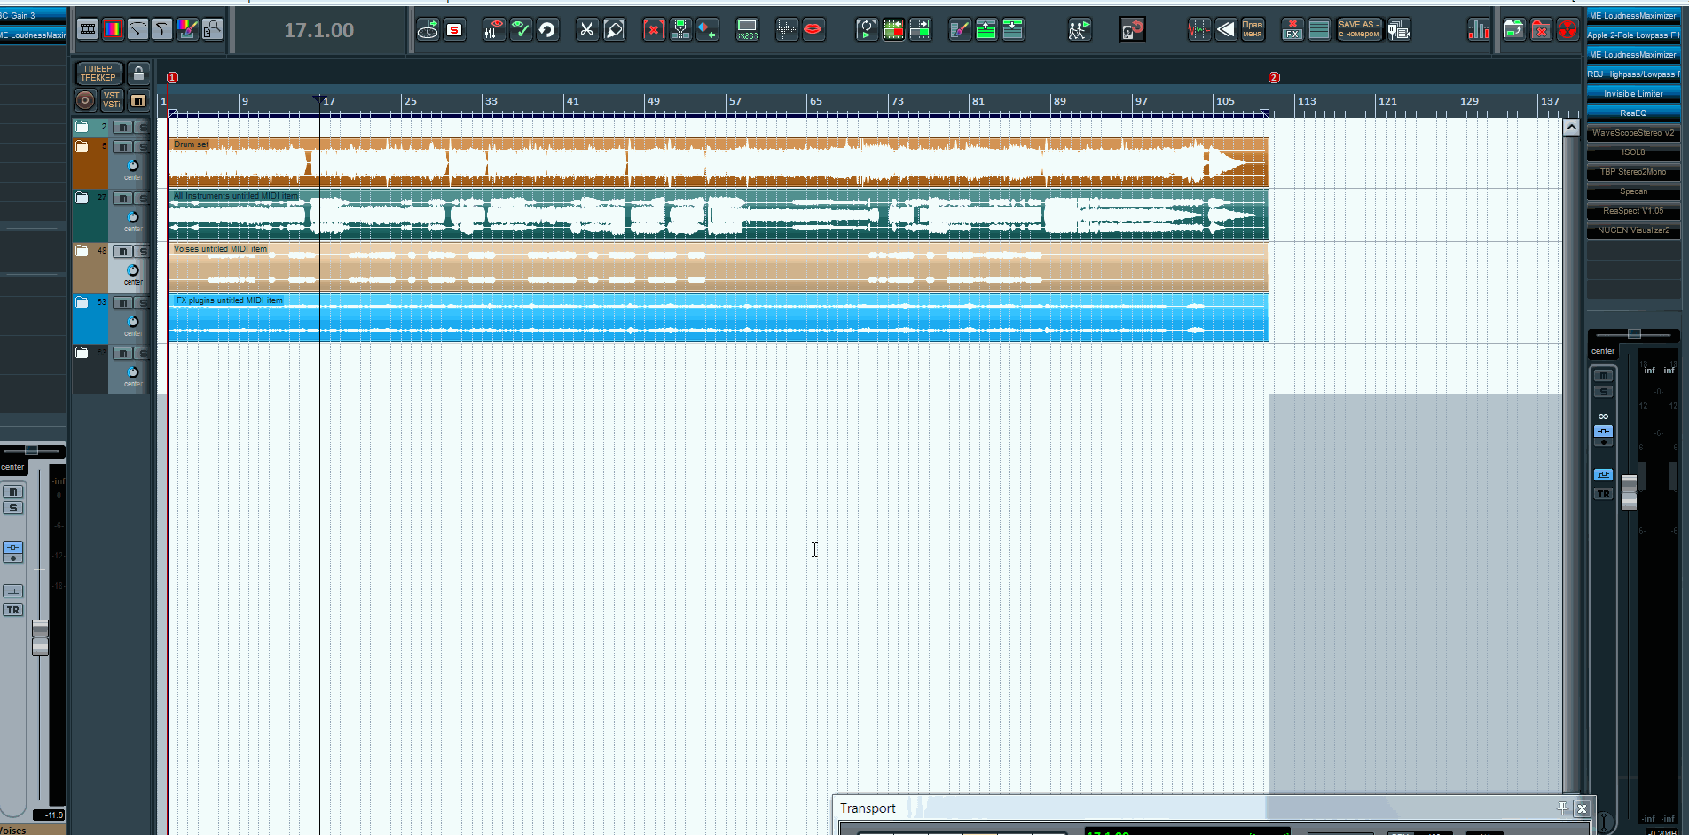Open NUGEN Visualizer2 plugin

click(1633, 230)
